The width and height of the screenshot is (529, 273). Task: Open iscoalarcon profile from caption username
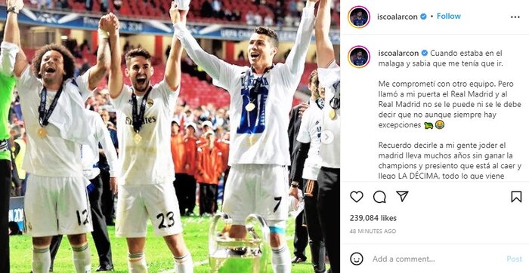[x=398, y=54]
